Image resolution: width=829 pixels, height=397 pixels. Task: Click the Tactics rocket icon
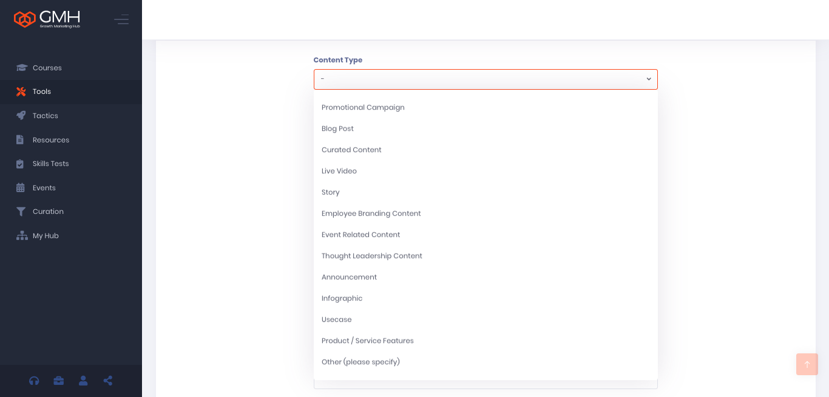tap(21, 116)
